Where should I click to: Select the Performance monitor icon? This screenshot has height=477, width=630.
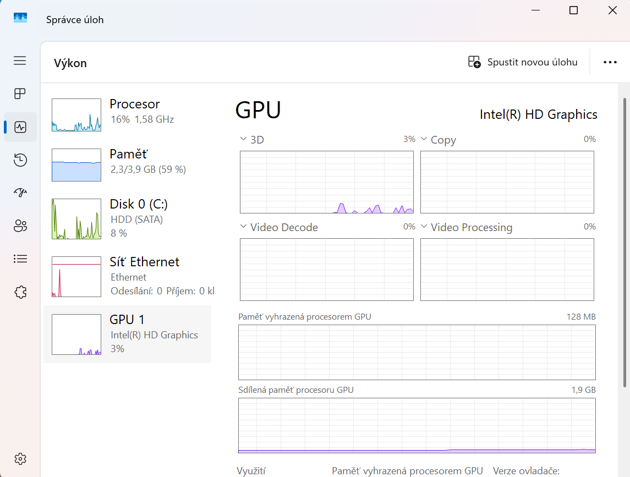coord(20,127)
